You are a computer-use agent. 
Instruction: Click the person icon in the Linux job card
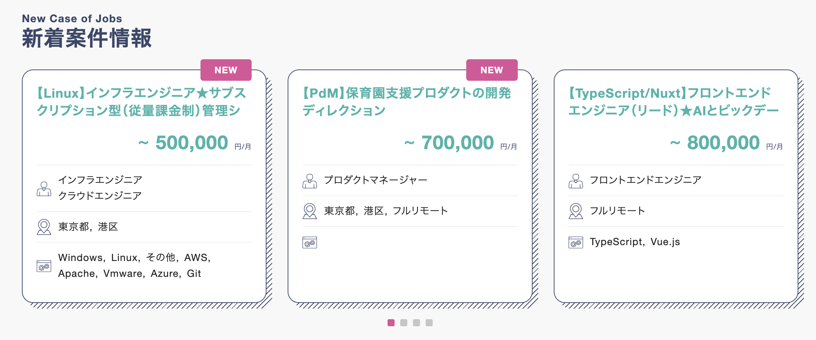[44, 189]
